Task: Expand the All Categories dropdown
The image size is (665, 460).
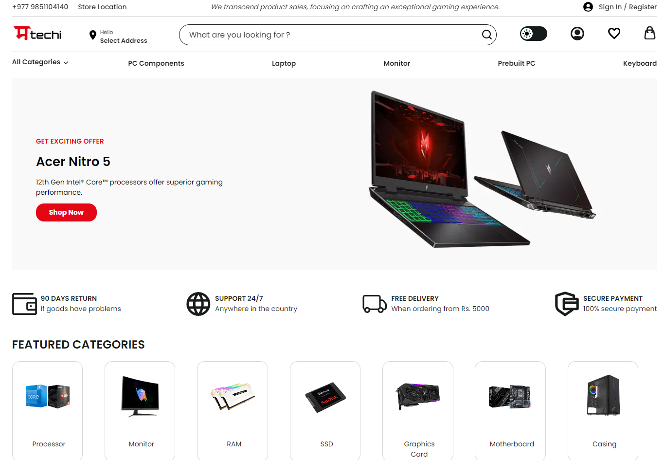Action: (40, 62)
